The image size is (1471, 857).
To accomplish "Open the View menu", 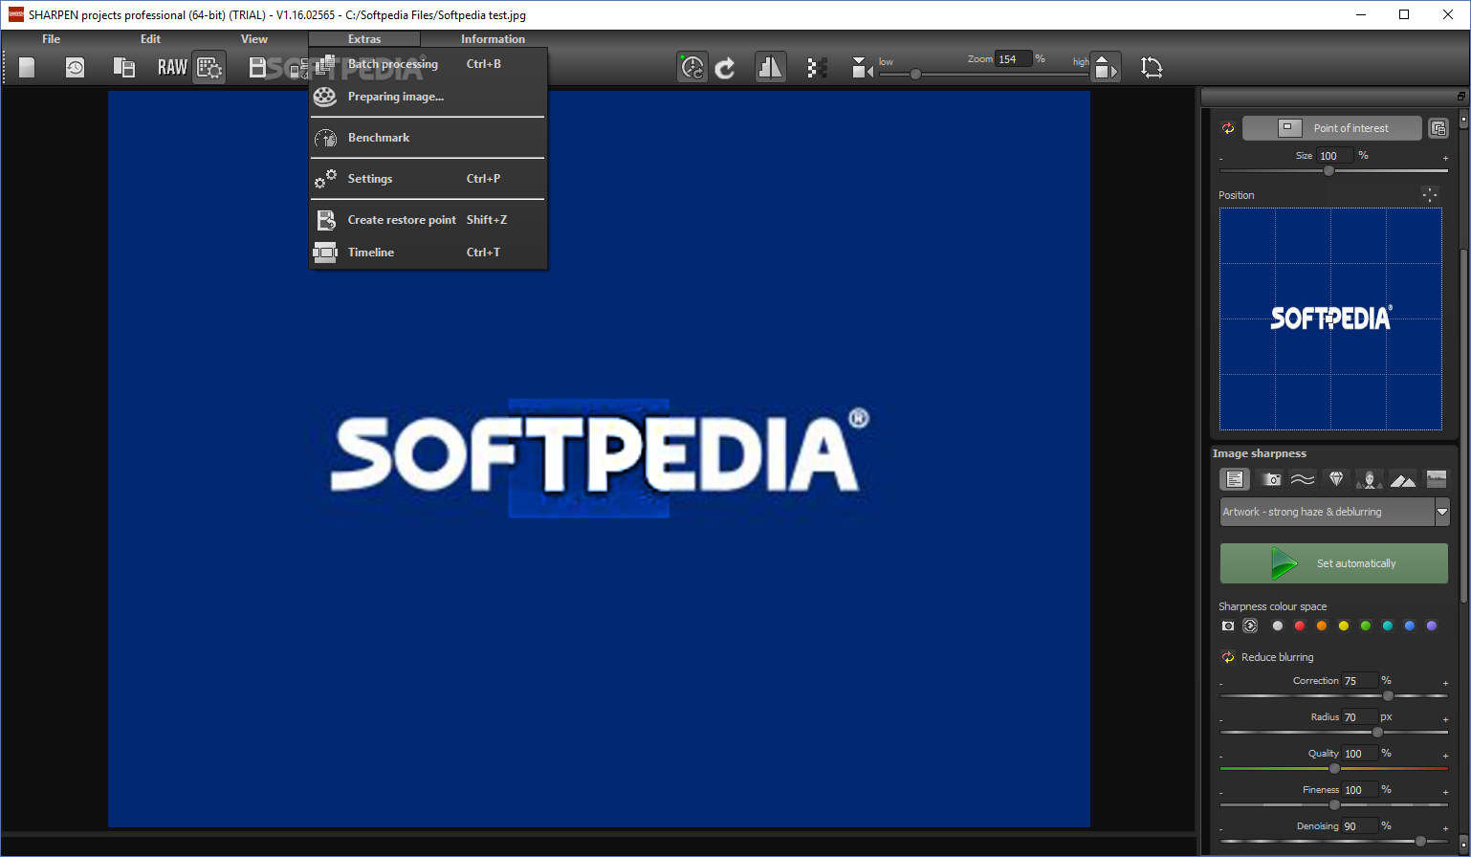I will tap(254, 39).
